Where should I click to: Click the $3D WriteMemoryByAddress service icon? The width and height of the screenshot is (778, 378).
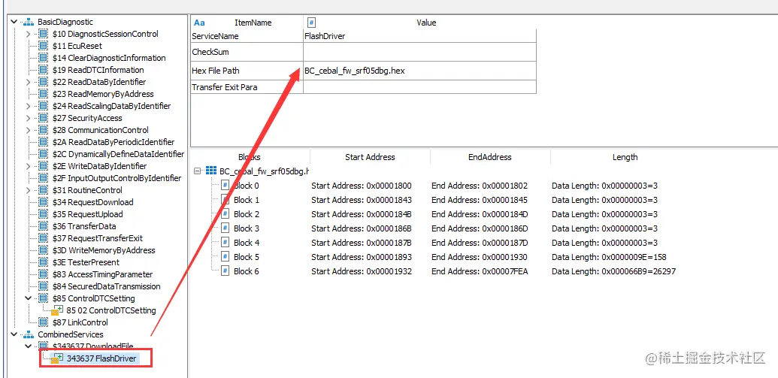tap(44, 250)
